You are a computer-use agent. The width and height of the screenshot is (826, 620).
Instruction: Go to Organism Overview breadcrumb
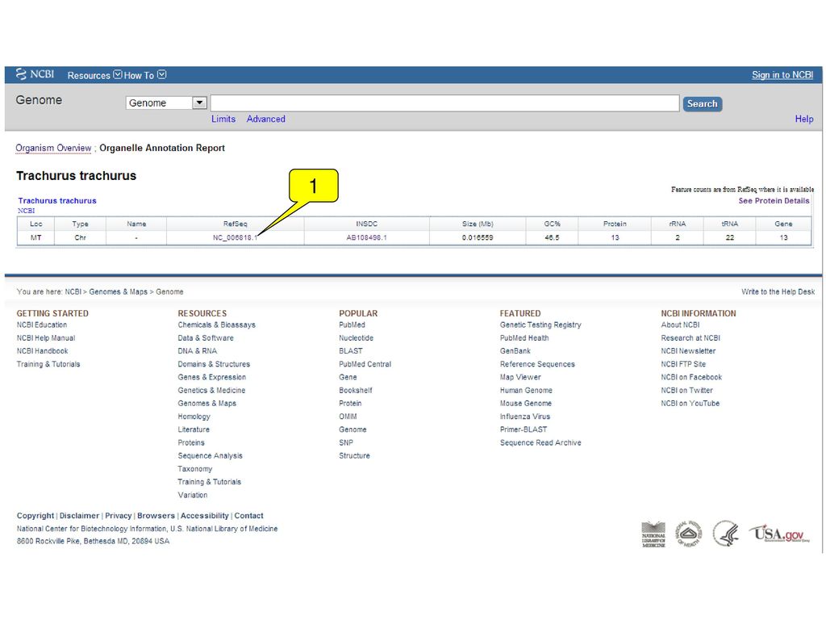[53, 149]
